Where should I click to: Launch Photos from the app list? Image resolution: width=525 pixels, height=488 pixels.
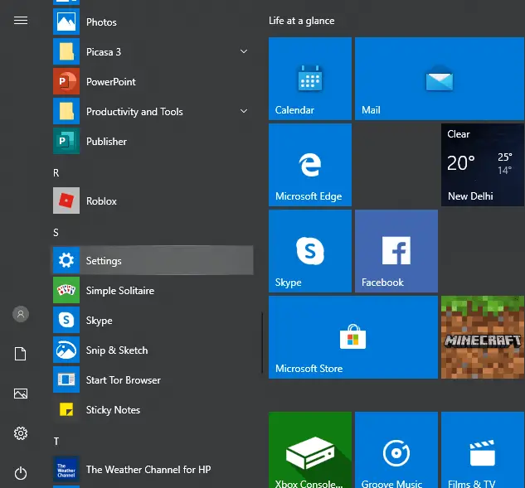click(x=153, y=22)
